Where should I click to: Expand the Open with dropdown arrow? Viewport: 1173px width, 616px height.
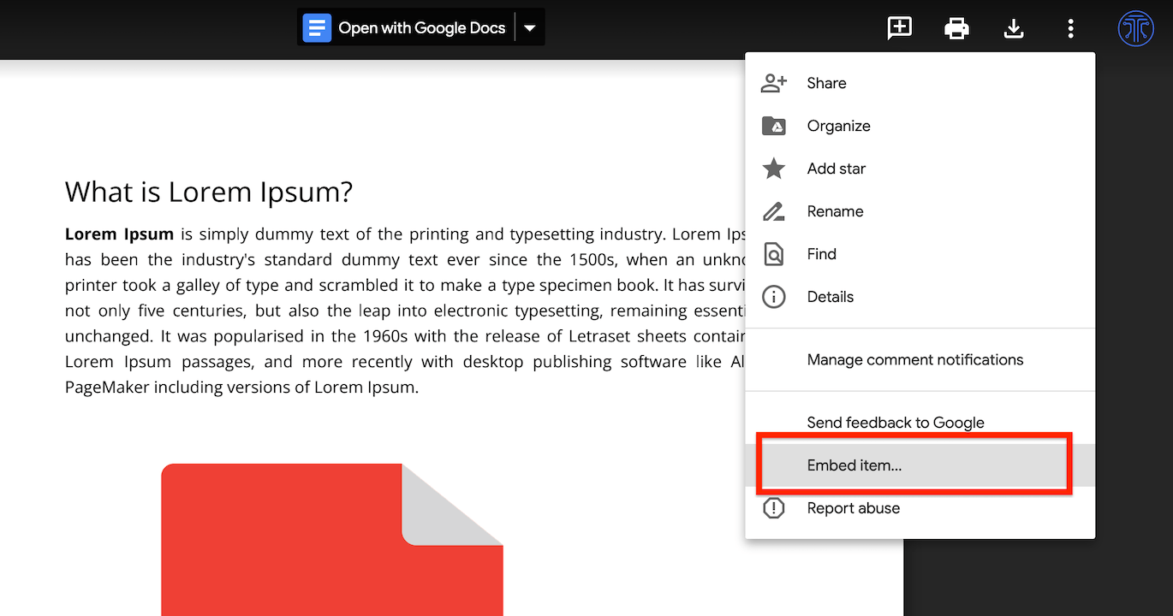point(530,28)
